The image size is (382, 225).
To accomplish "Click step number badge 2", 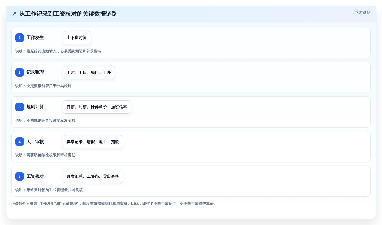I will [x=20, y=72].
